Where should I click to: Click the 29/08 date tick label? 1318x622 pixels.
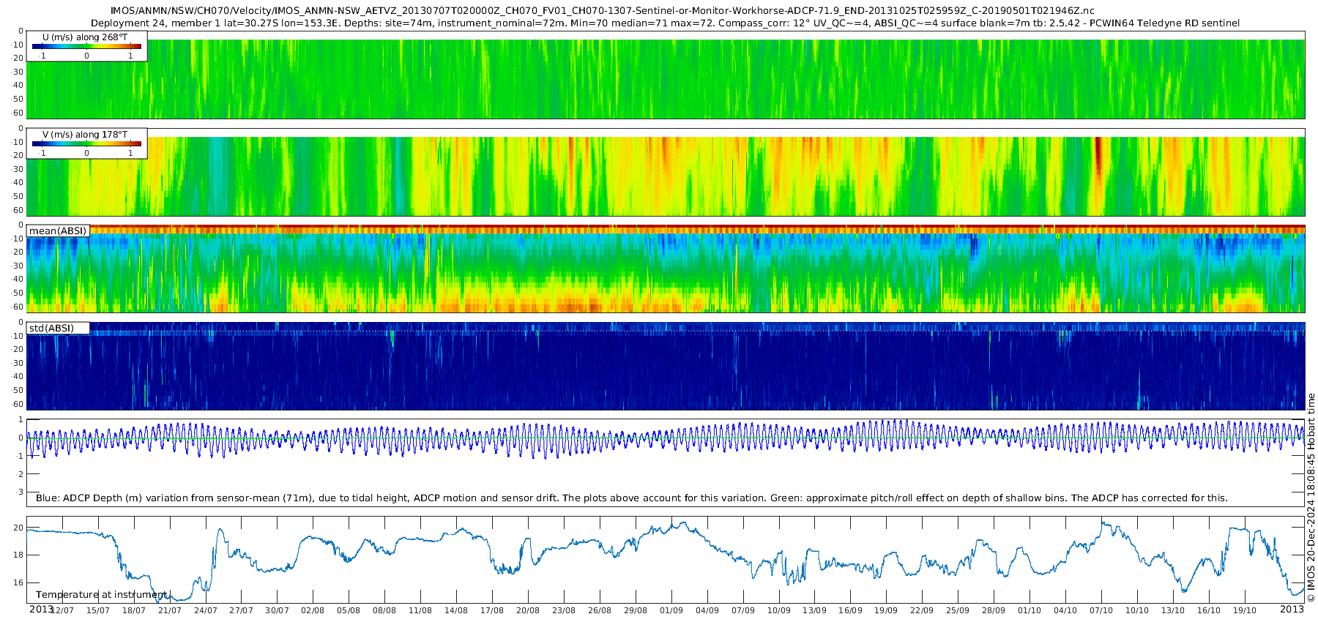pyautogui.click(x=635, y=610)
